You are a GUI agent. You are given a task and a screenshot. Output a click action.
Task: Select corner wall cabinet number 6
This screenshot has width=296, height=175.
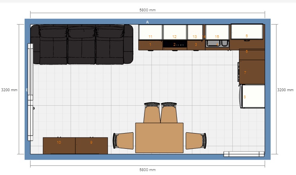pos(247,31)
